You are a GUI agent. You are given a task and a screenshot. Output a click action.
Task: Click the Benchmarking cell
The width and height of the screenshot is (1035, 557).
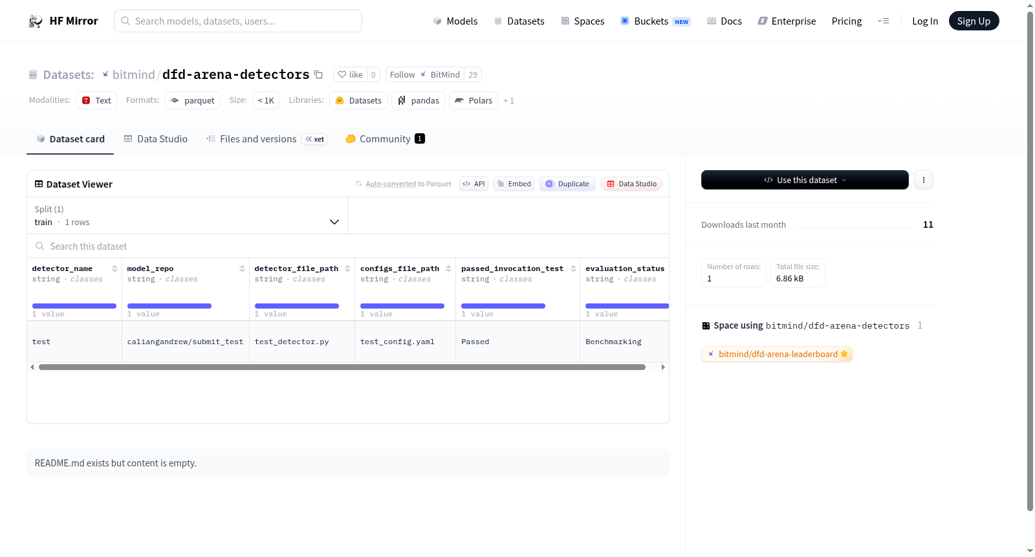(x=624, y=342)
